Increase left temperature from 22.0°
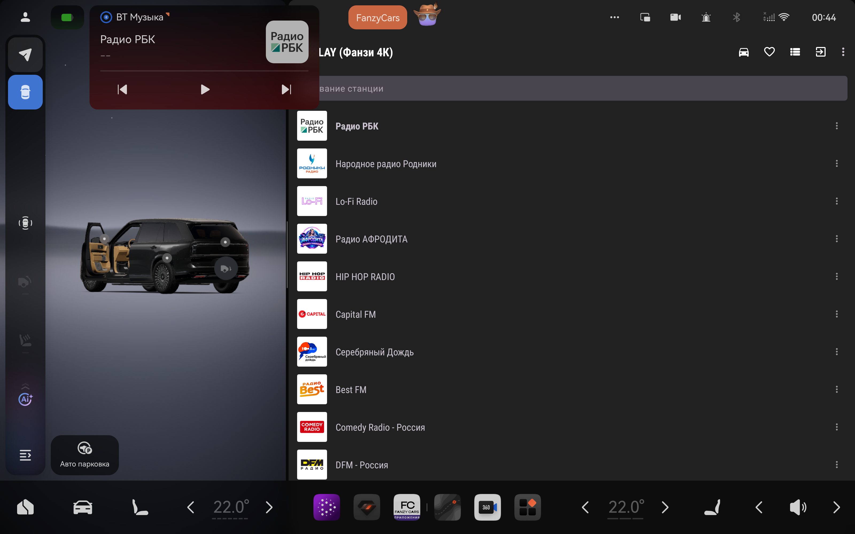Screen dimensions: 855x534 pos(269,507)
